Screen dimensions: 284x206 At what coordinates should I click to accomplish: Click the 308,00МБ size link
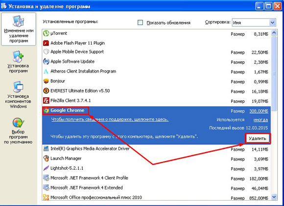coord(259,111)
